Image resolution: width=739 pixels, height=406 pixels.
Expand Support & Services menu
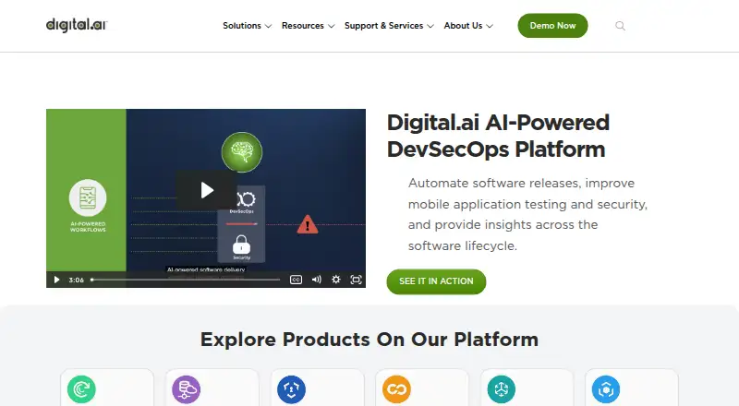(x=389, y=26)
